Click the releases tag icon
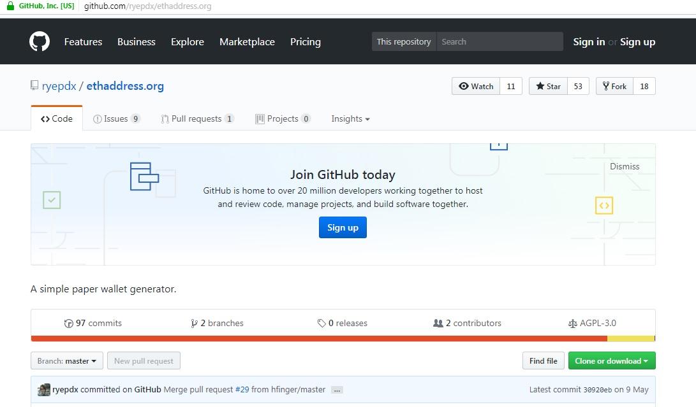 pos(322,323)
